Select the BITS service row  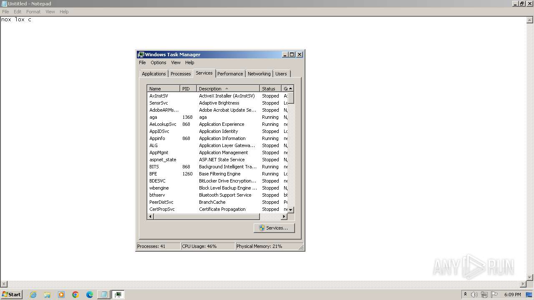(217, 167)
